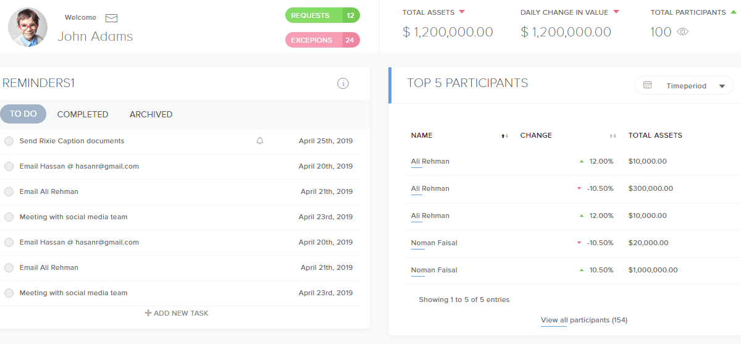Click the John Adams user name
The height and width of the screenshot is (344, 741).
pyautogui.click(x=95, y=36)
